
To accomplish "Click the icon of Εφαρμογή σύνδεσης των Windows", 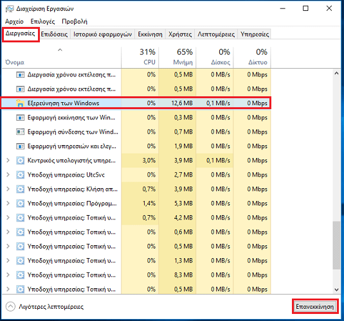I will tap(20, 132).
